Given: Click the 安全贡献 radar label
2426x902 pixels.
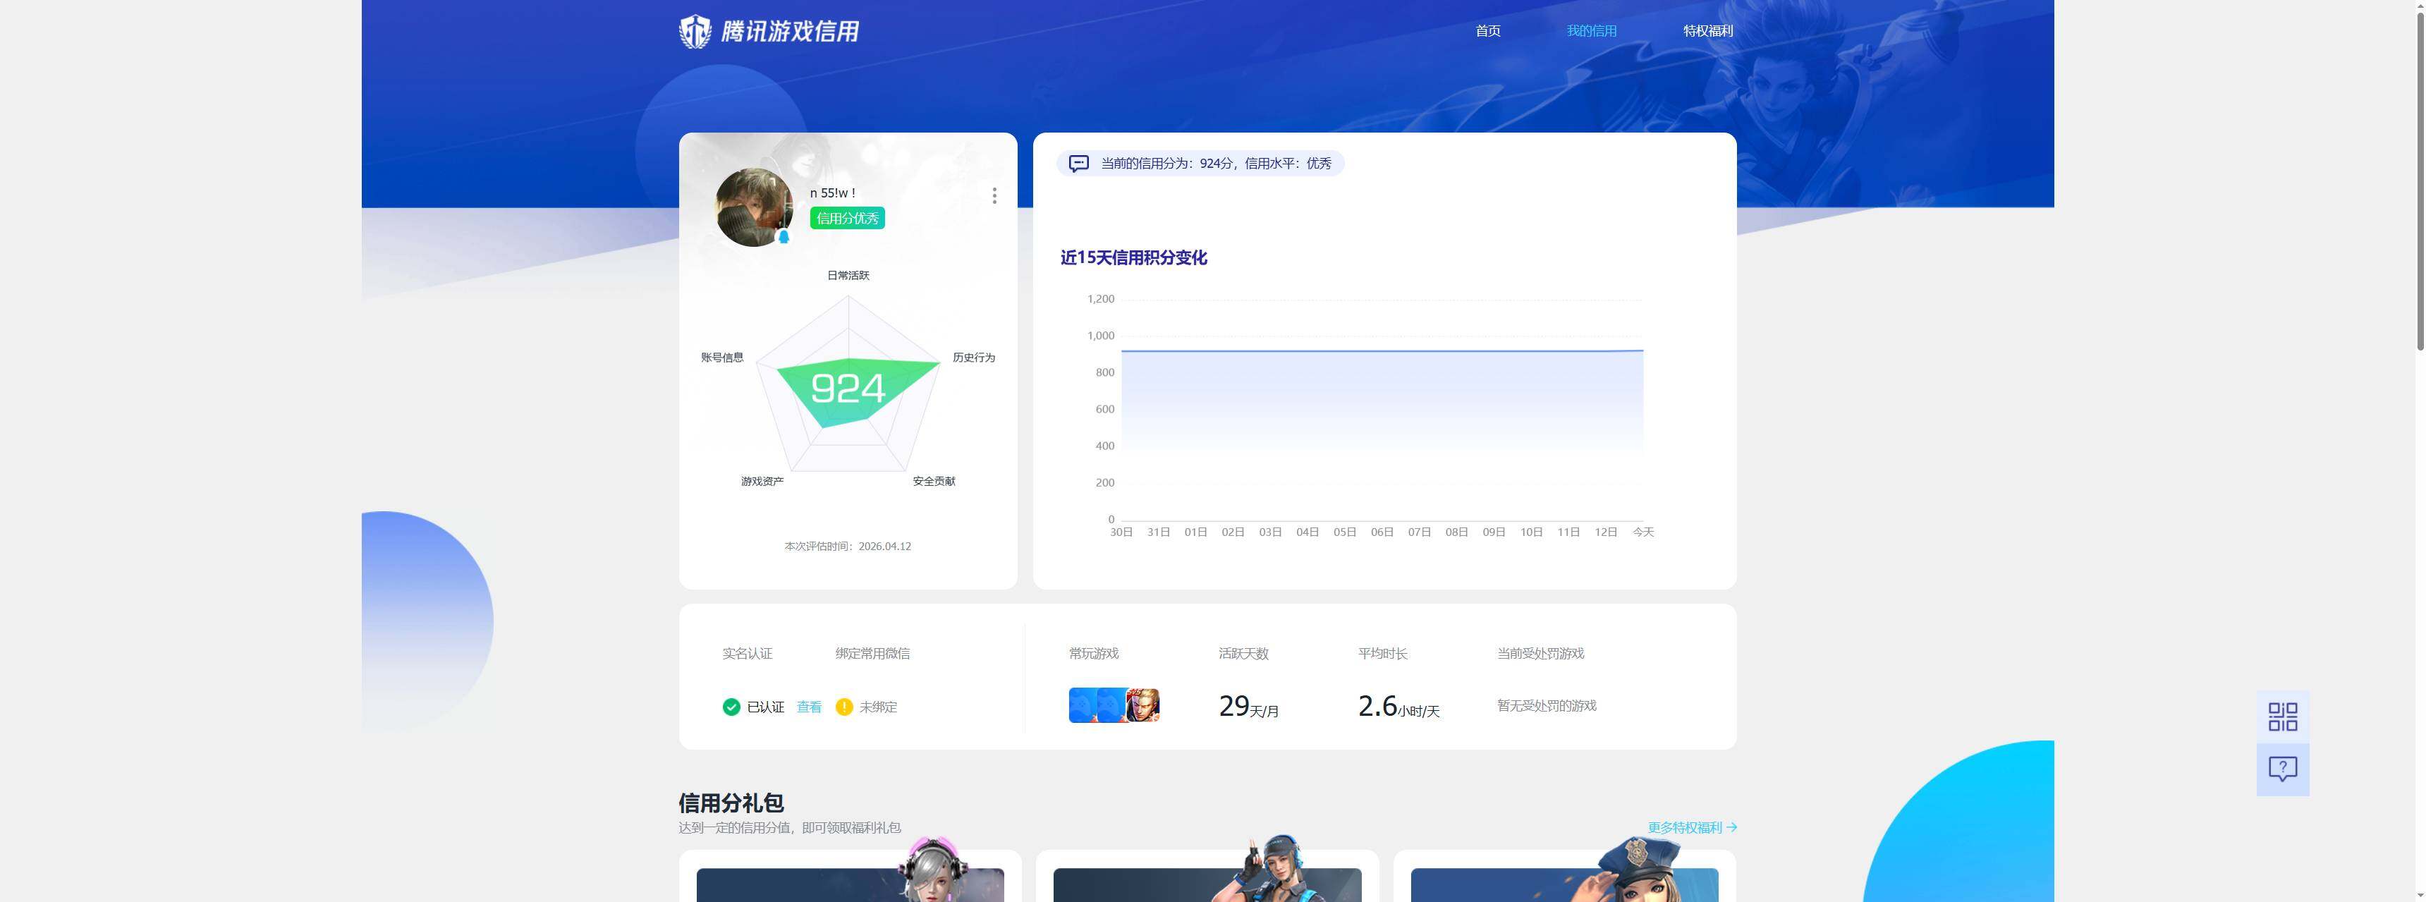Looking at the screenshot, I should tap(933, 481).
